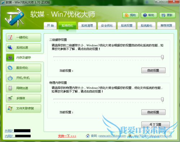Open 服务优化 from the sidebar

[23, 68]
